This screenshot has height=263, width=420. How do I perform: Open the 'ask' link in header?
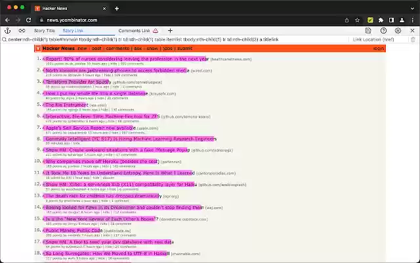pos(138,49)
